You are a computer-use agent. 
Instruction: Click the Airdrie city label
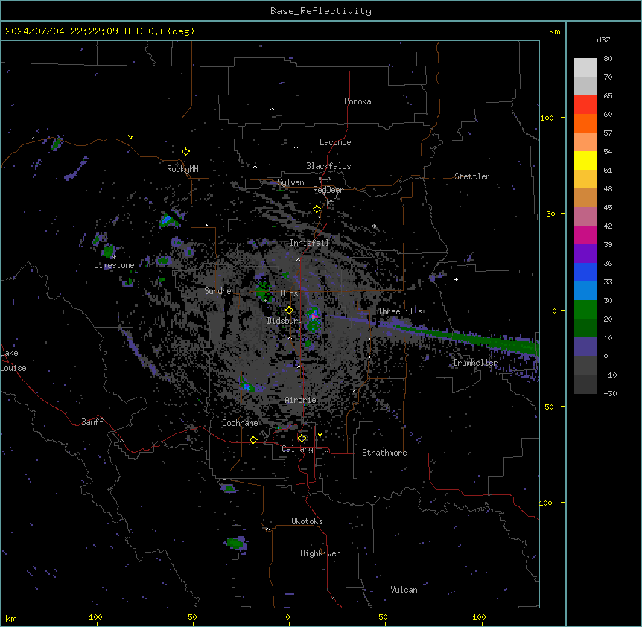300,400
